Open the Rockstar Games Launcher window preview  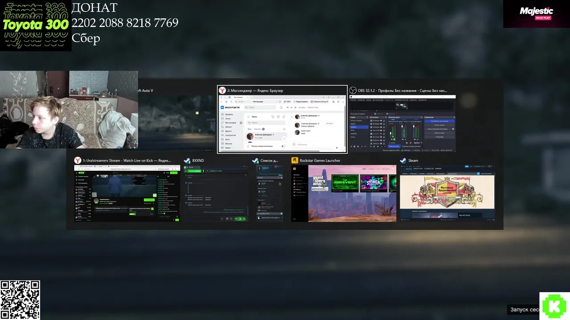pyautogui.click(x=344, y=193)
